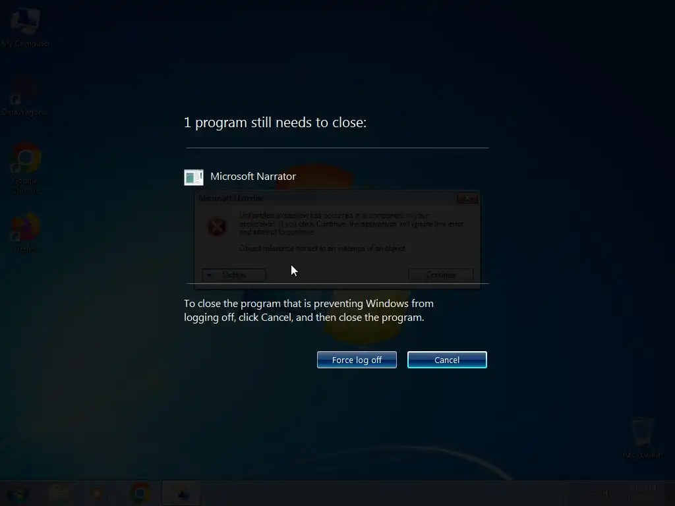Expand Details in the Narrator error dialog
The image size is (675, 506).
pos(234,275)
